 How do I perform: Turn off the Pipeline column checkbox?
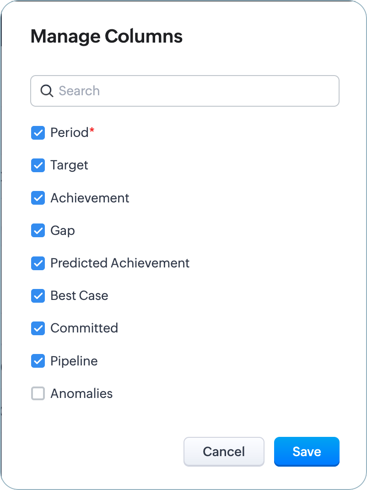[x=38, y=361]
